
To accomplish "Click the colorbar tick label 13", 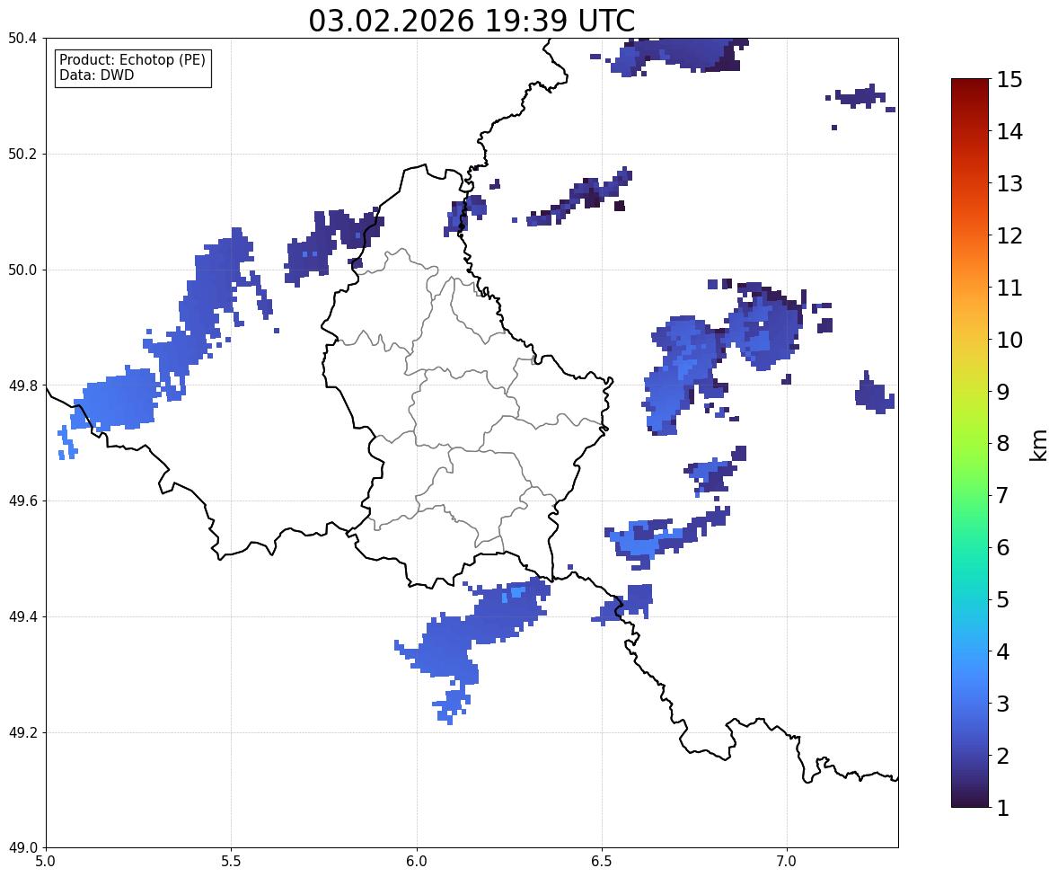I will [x=1010, y=183].
